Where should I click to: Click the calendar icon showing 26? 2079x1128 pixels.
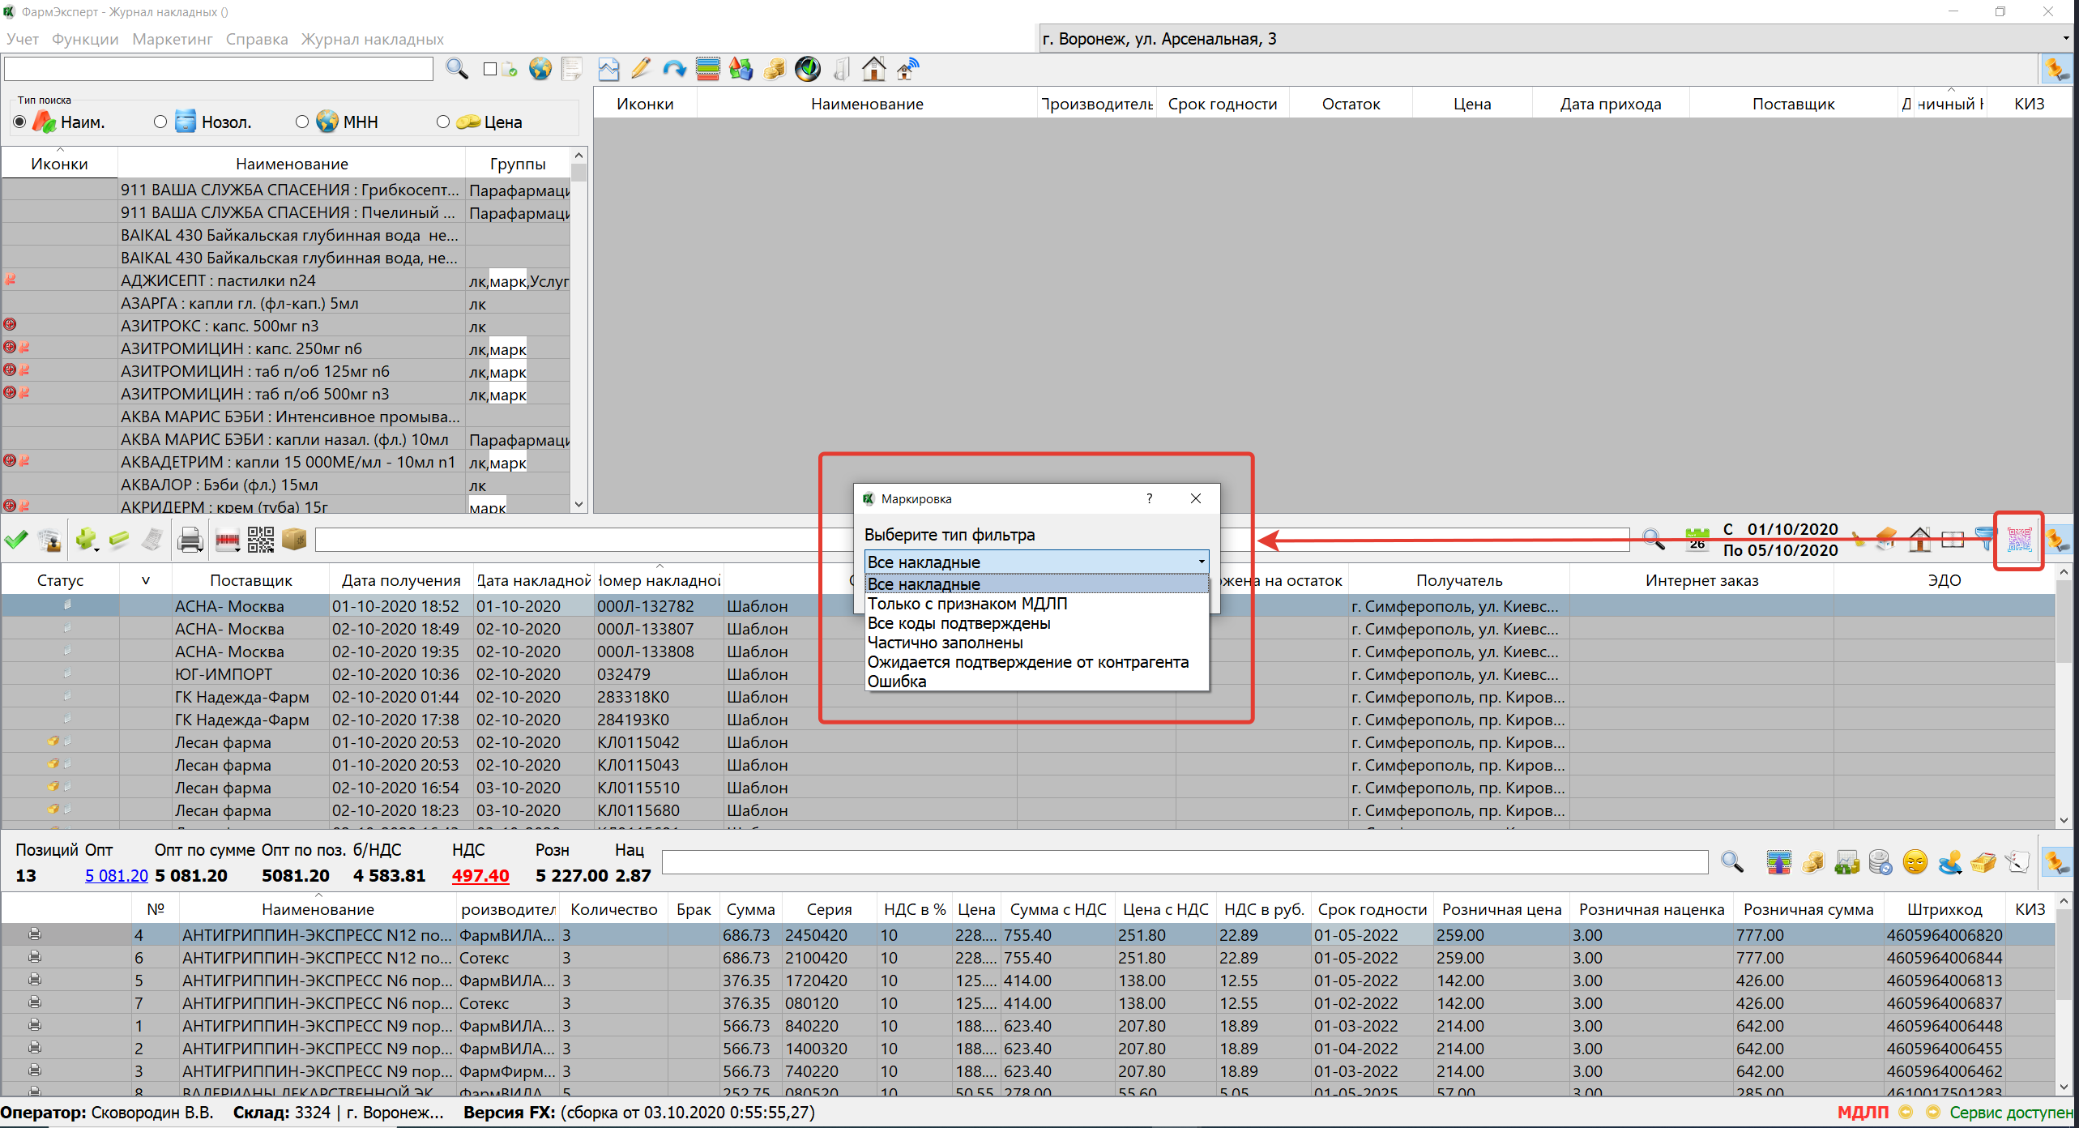tap(1697, 540)
